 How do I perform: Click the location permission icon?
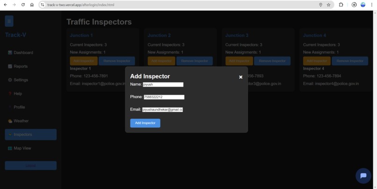click(x=320, y=5)
